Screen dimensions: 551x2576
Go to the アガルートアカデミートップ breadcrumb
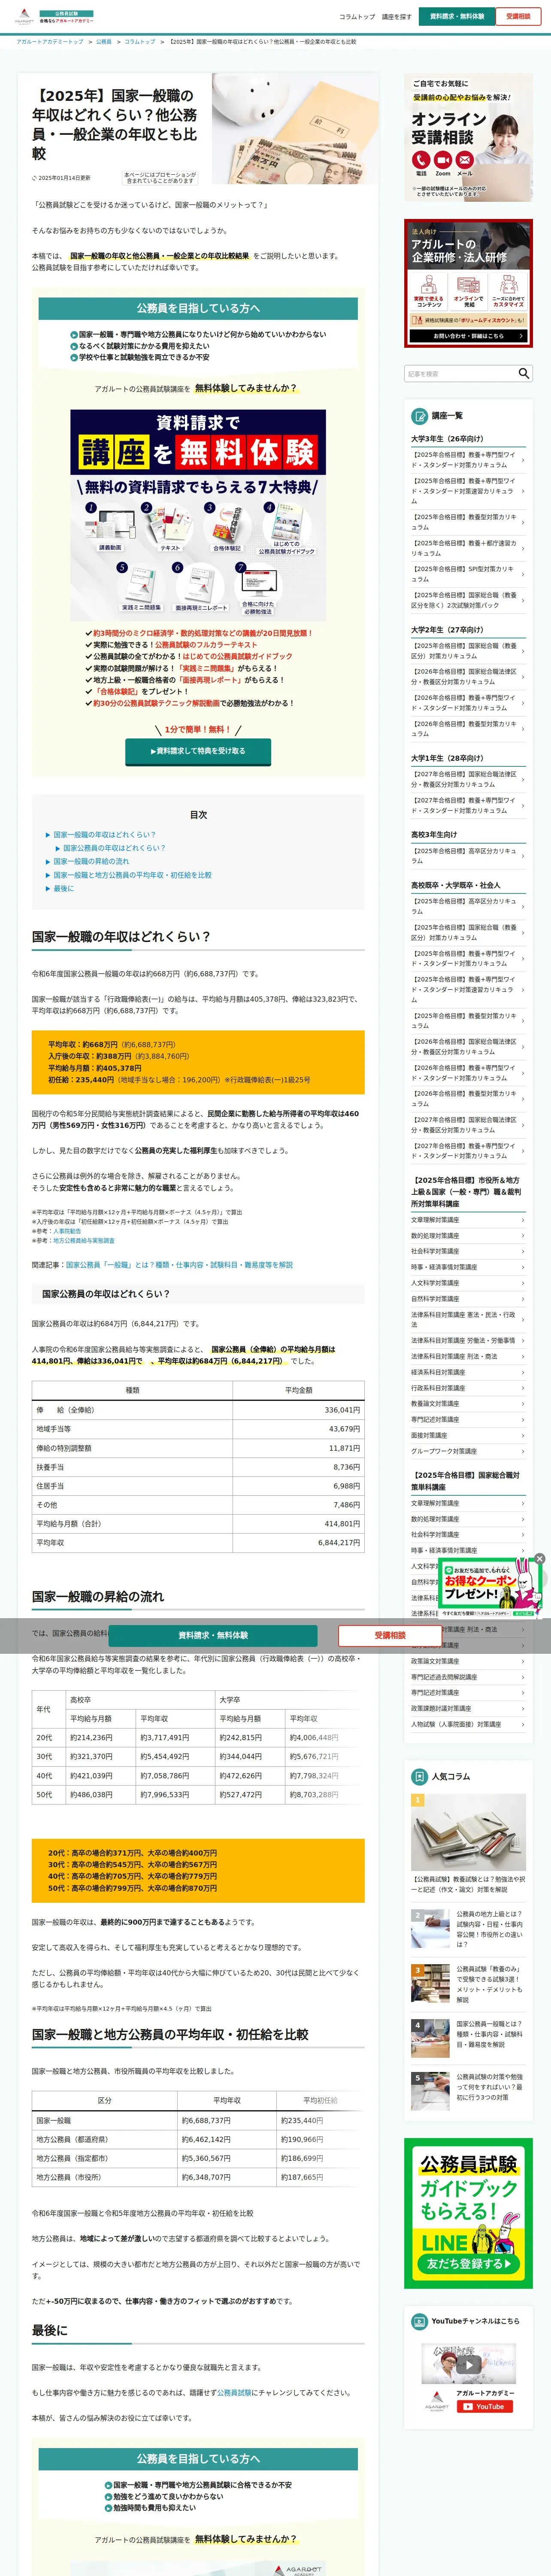pos(50,42)
